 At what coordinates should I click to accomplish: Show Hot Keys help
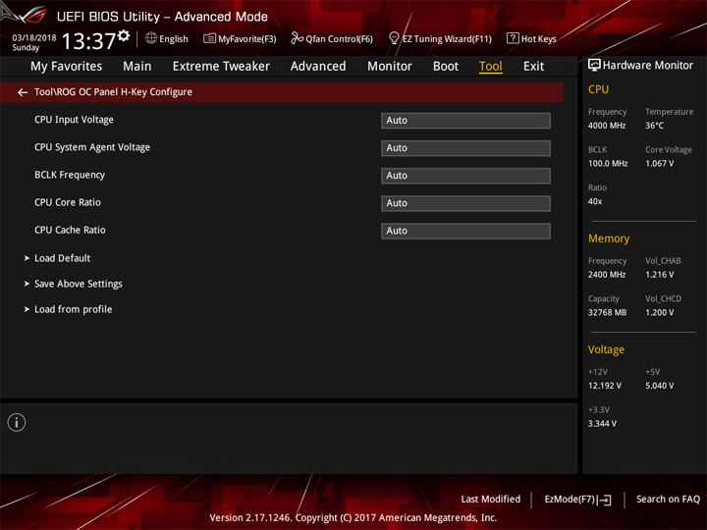click(531, 38)
